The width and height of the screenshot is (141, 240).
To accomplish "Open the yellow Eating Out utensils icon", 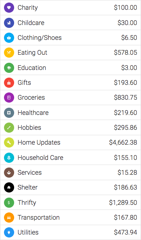I will pyautogui.click(x=9, y=53).
